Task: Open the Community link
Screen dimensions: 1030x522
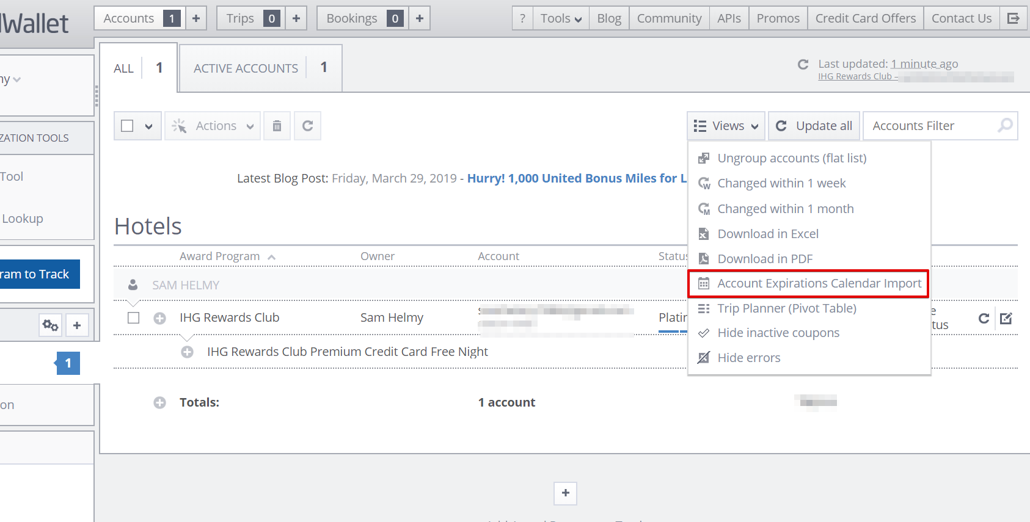Action: [x=670, y=18]
